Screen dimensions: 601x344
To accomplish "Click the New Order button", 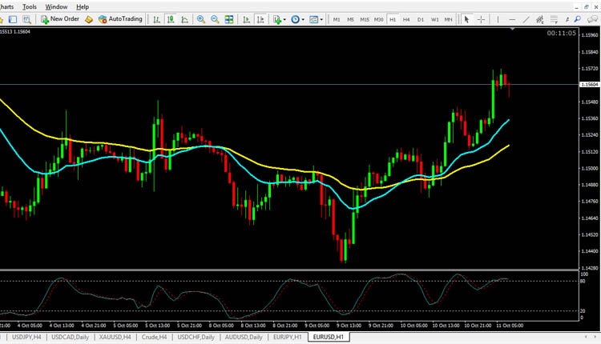I will click(x=60, y=19).
